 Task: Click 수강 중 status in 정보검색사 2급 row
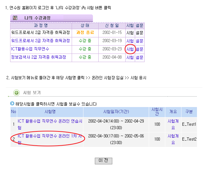[85, 57]
